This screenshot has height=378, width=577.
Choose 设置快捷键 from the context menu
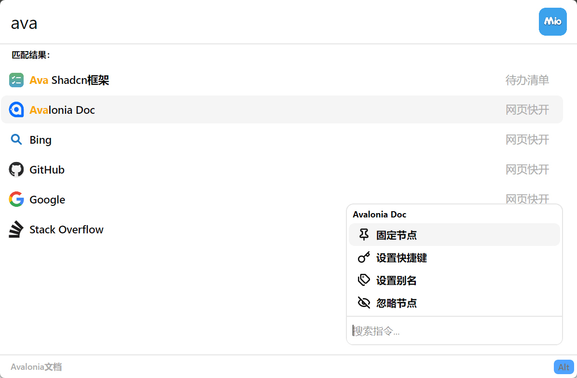tap(454, 257)
